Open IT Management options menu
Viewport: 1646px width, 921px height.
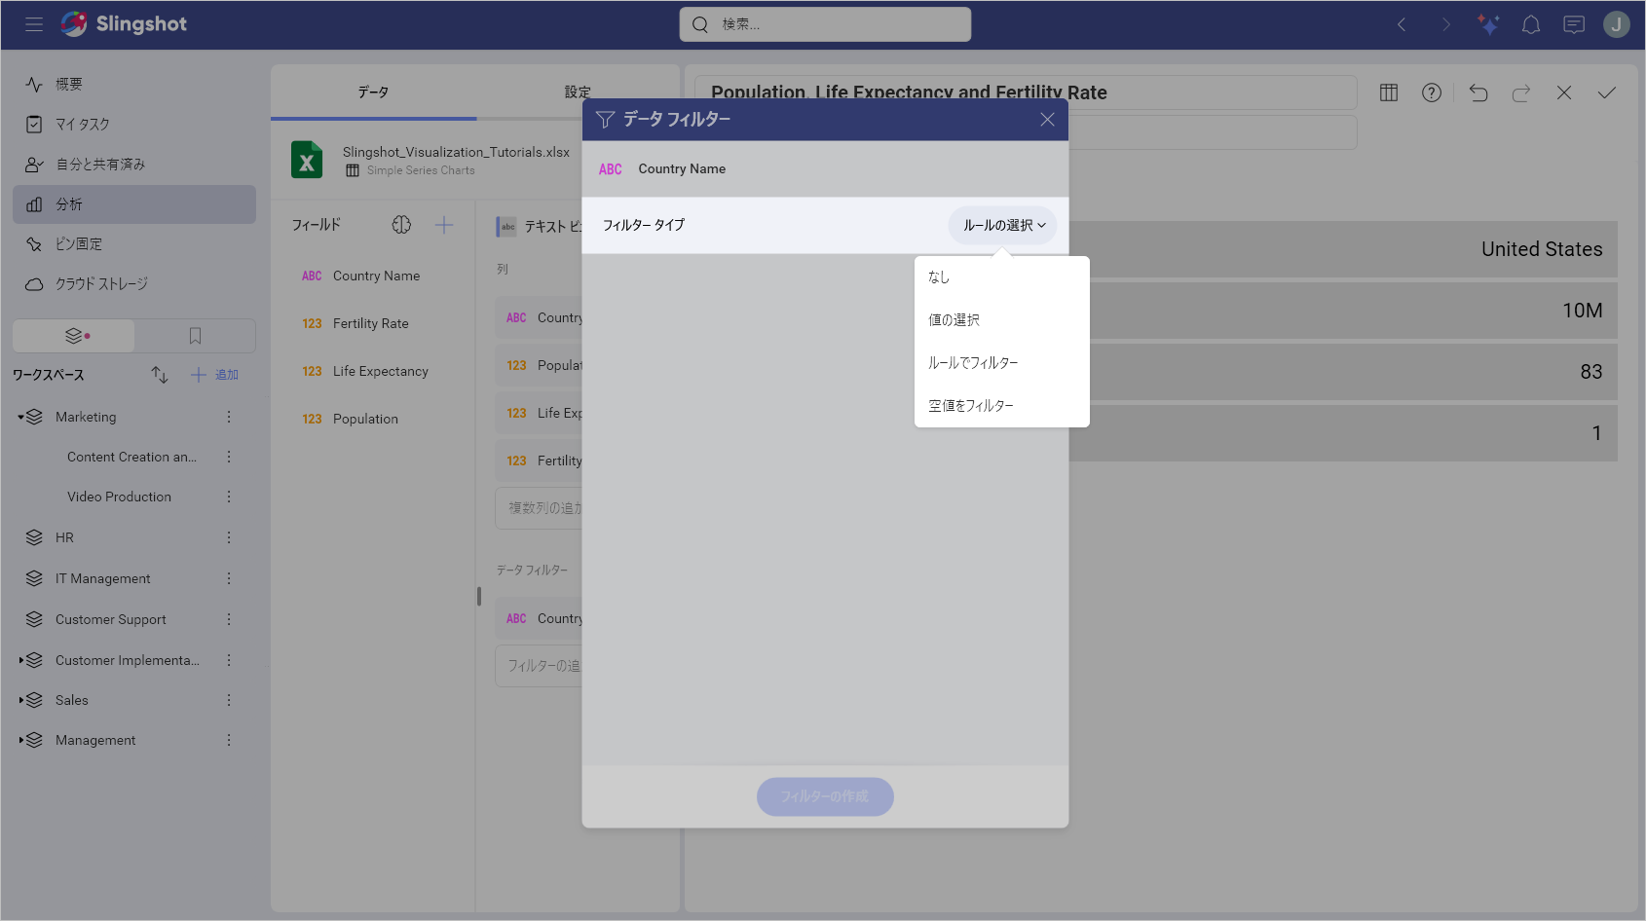click(x=229, y=578)
